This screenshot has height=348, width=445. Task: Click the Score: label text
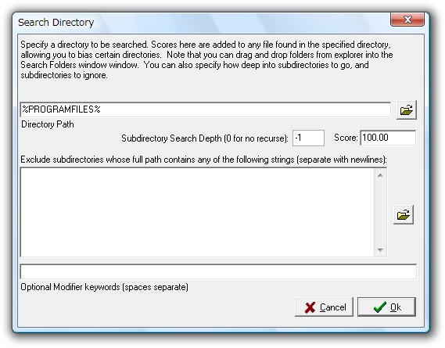[x=346, y=138]
